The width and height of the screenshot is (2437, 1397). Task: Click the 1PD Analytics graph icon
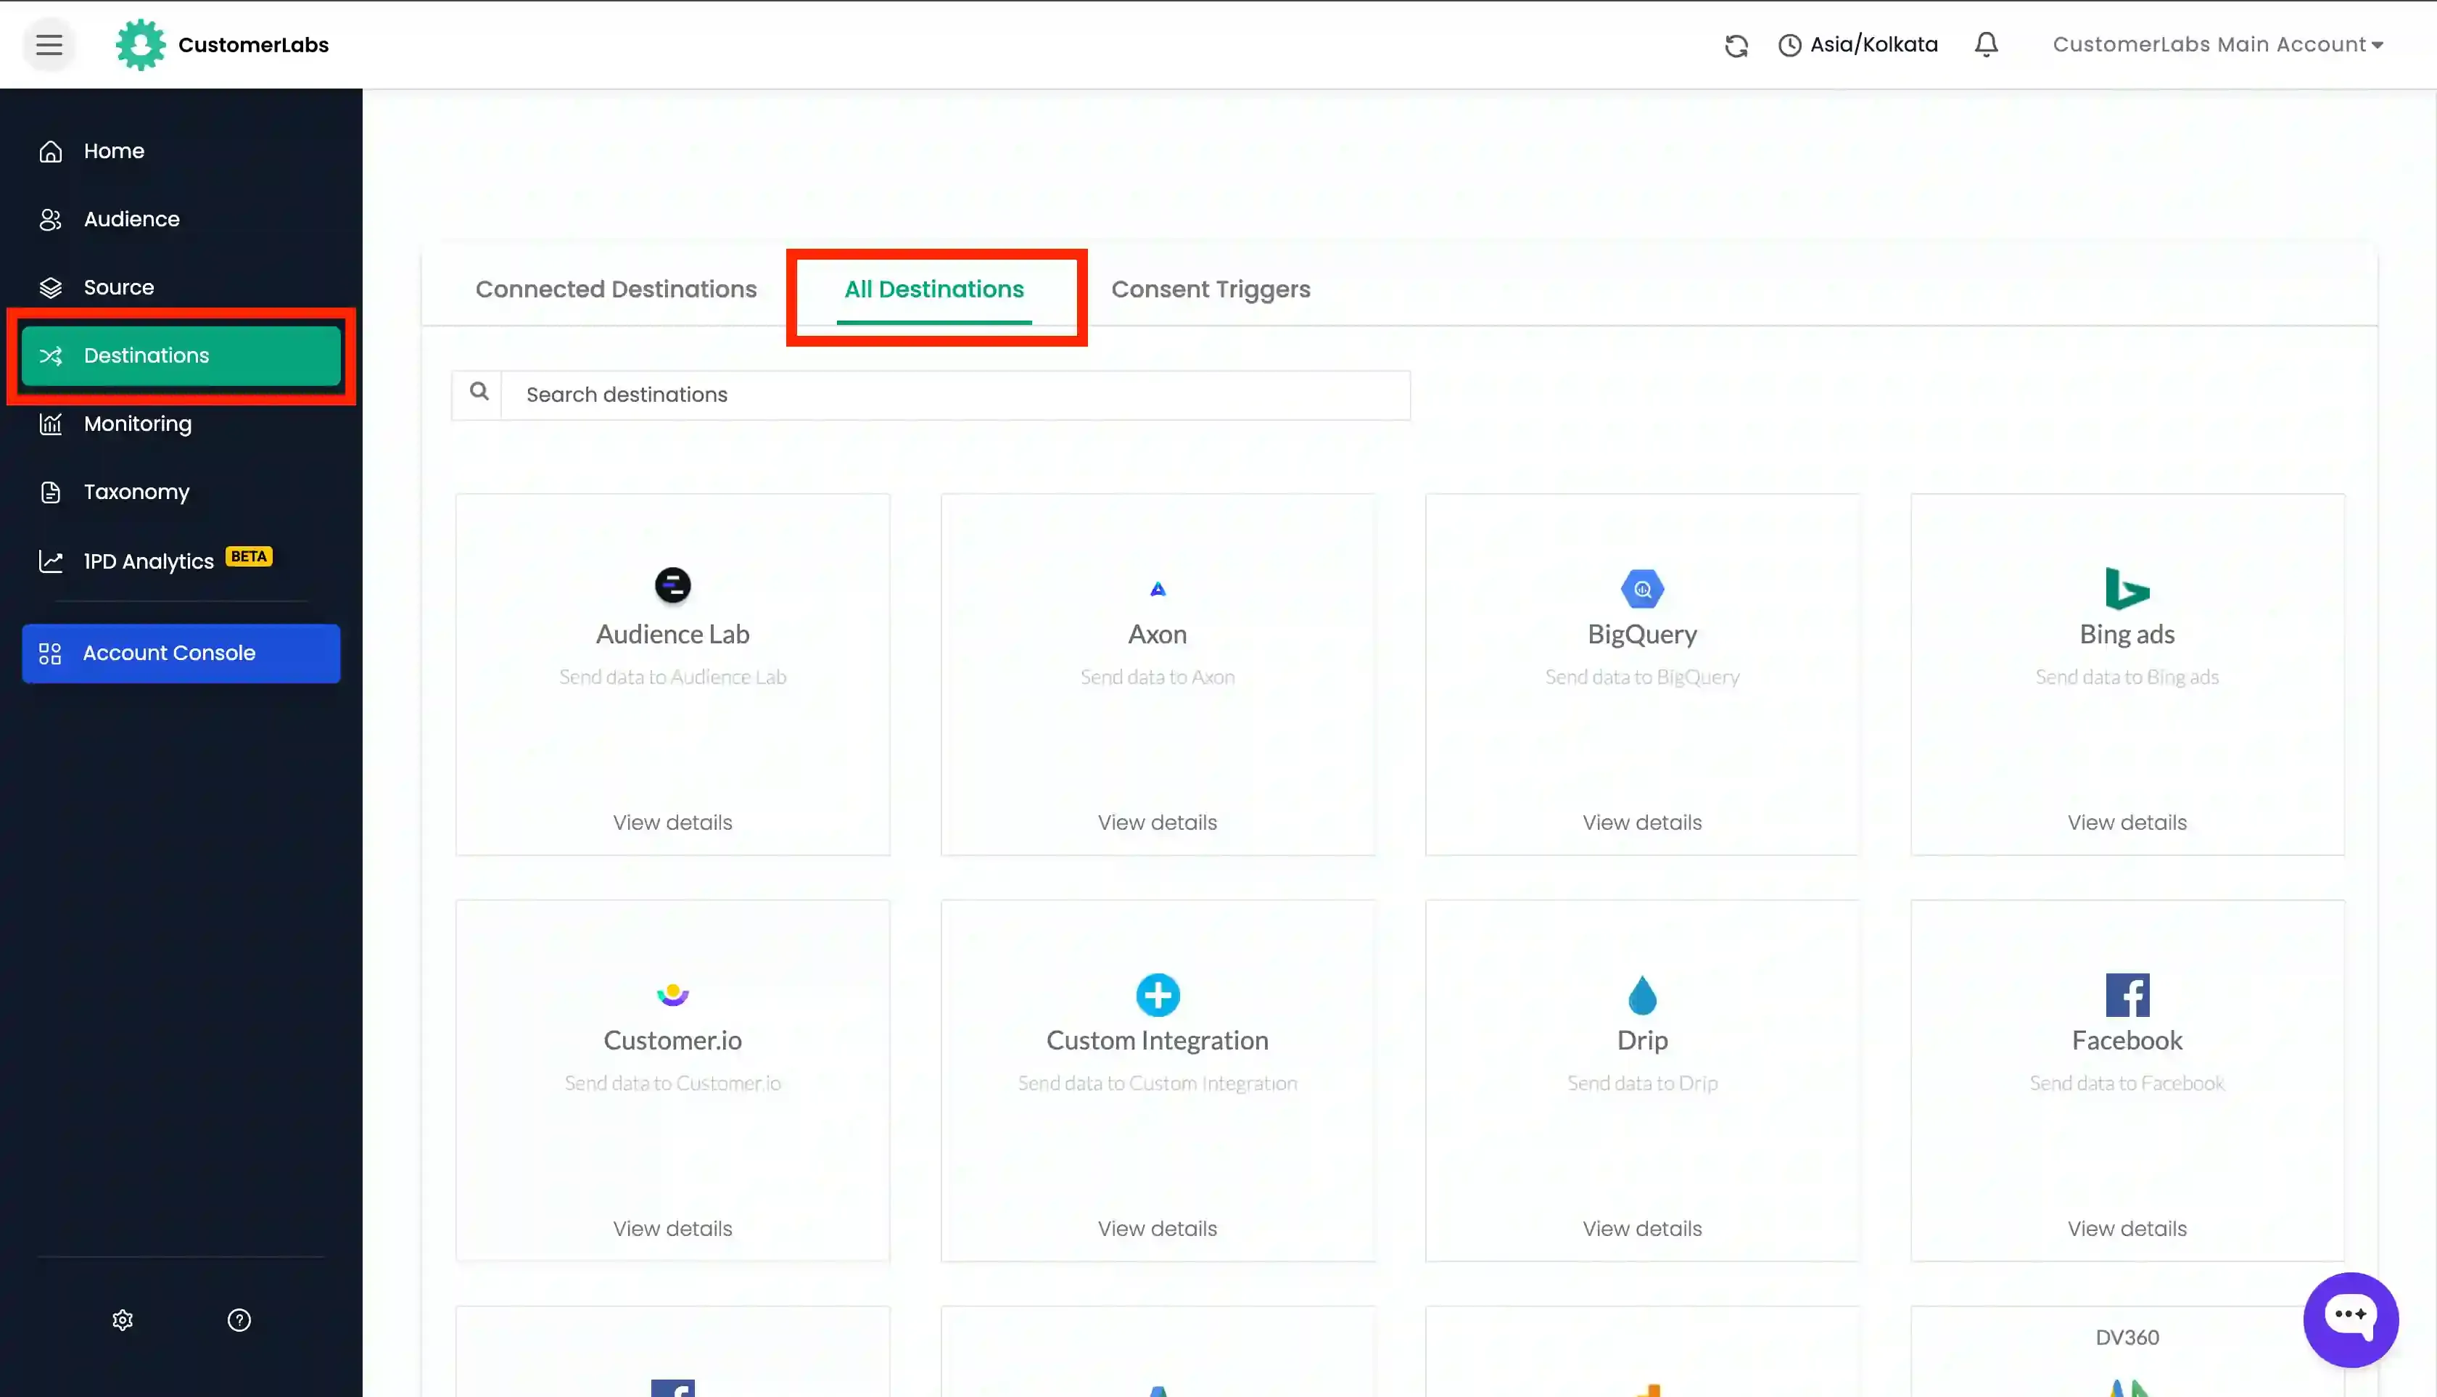pyautogui.click(x=51, y=561)
